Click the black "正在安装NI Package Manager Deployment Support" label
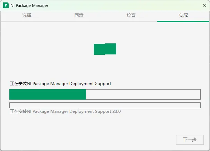This screenshot has height=151, width=210. tap(61, 84)
